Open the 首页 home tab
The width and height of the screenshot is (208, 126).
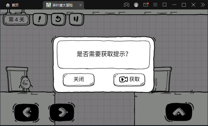(x=12, y=5)
